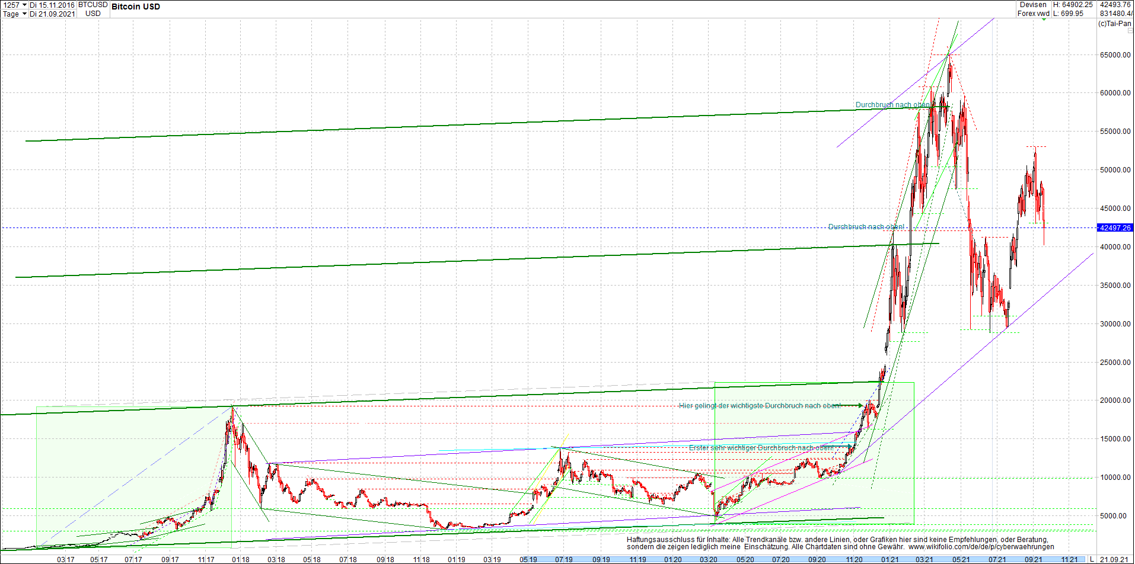Click the 21.09.21 date field at bottom right
This screenshot has width=1135, height=564.
[x=1115, y=559]
